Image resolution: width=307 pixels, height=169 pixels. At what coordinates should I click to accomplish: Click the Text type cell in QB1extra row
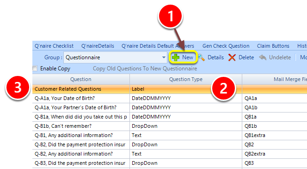pyautogui.click(x=186, y=135)
